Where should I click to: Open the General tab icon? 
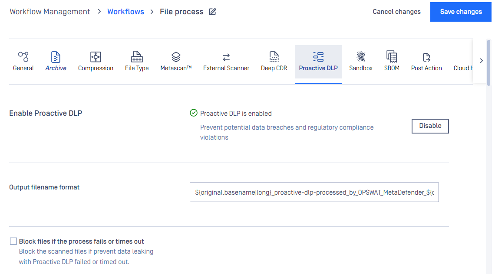coord(23,57)
